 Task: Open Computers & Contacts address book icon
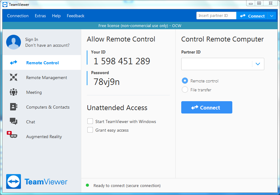14,107
